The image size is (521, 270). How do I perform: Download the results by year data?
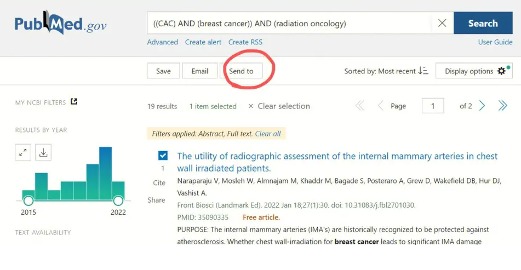click(x=43, y=153)
